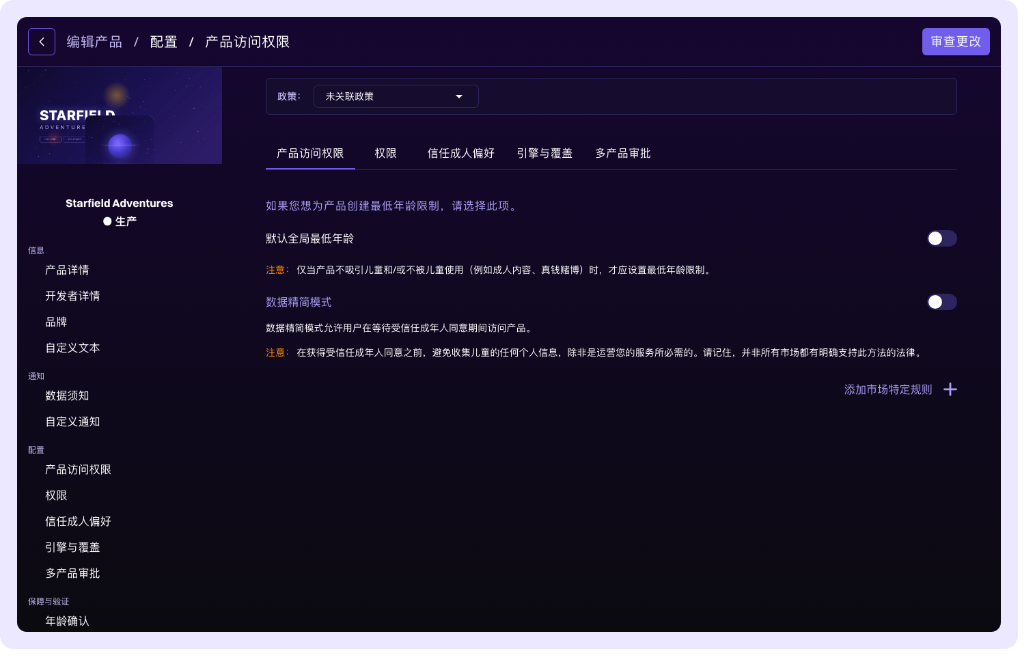Screen dimensions: 1035x666
Task: Toggle 默认全局最低年龄 switch
Action: tap(941, 238)
